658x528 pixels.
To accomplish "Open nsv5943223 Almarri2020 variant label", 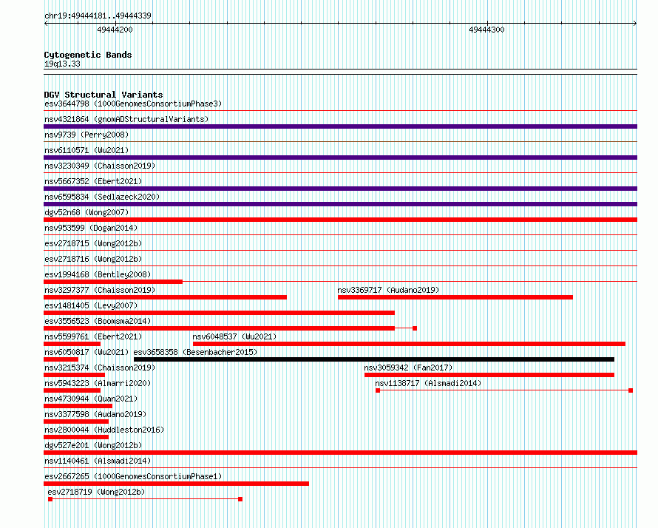I will [x=98, y=383].
